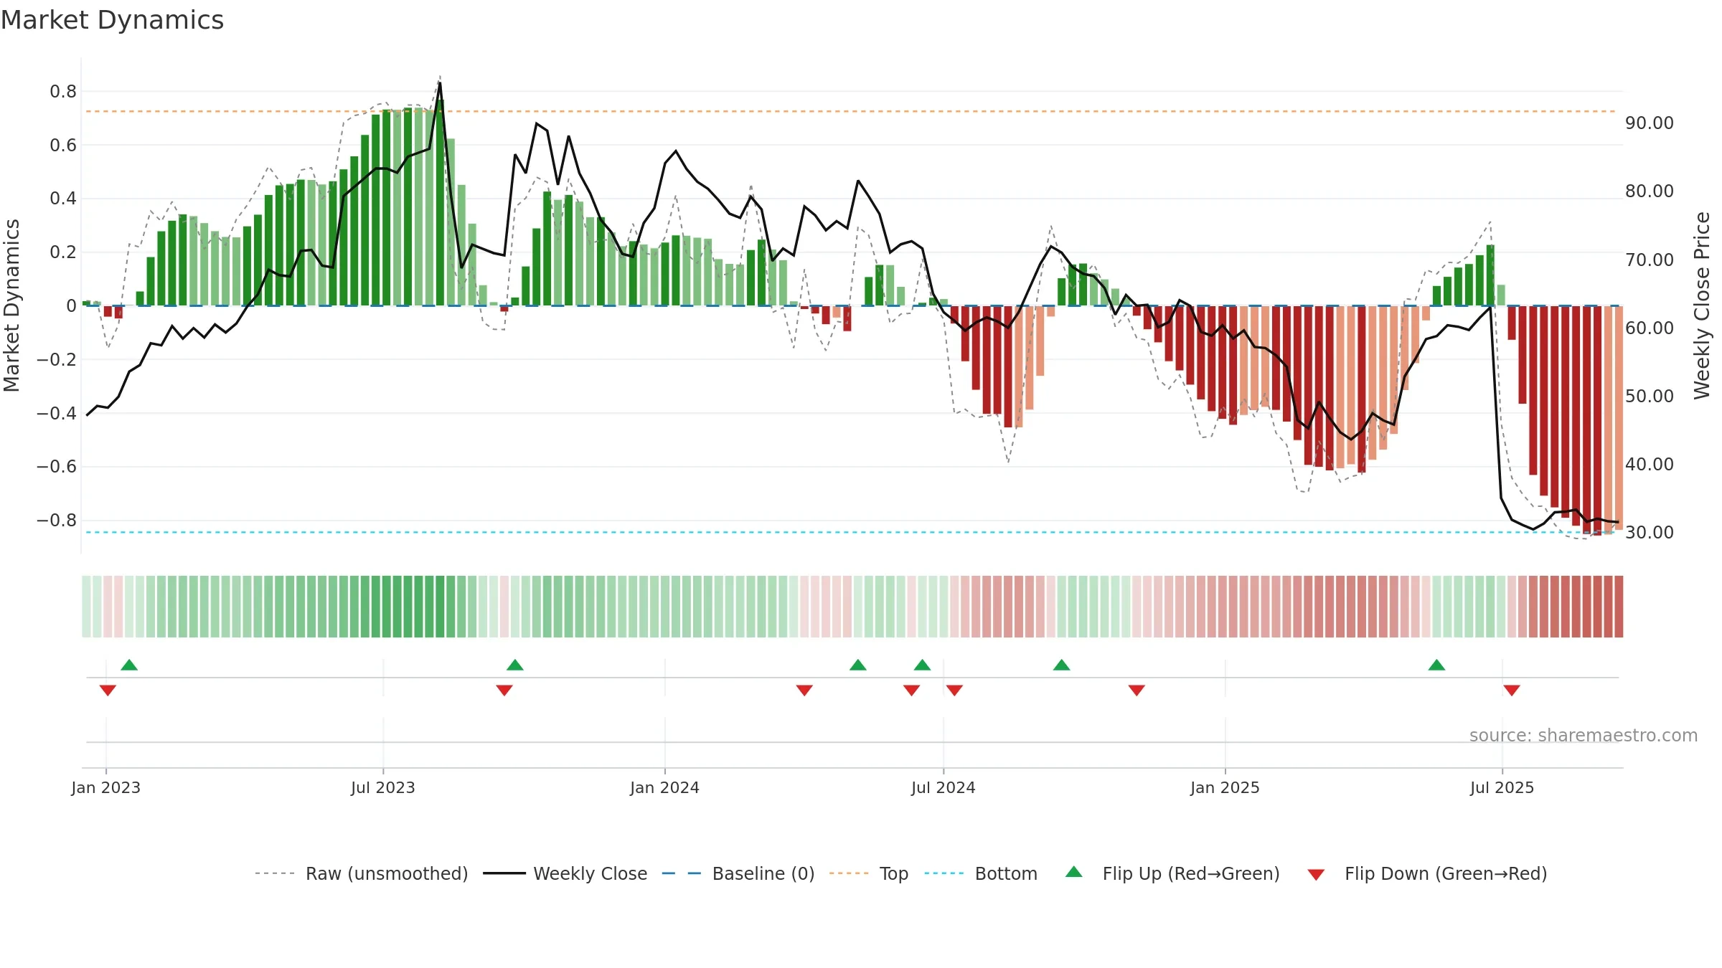Click the last dark red heat strip cell
This screenshot has width=1722, height=968.
[1619, 607]
